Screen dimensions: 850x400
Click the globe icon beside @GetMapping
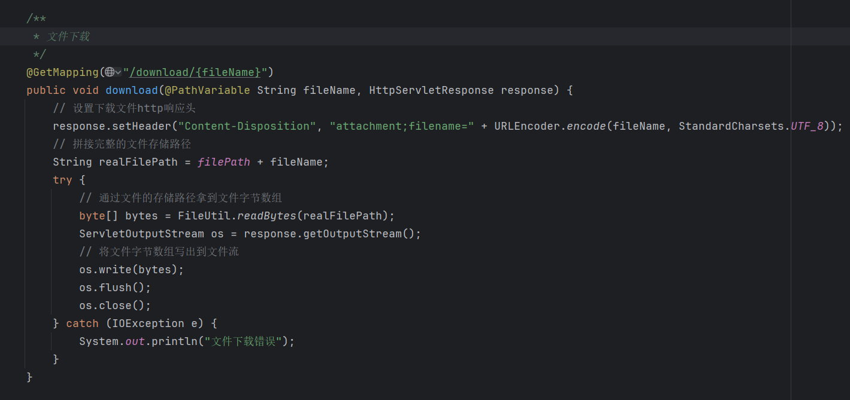click(110, 72)
